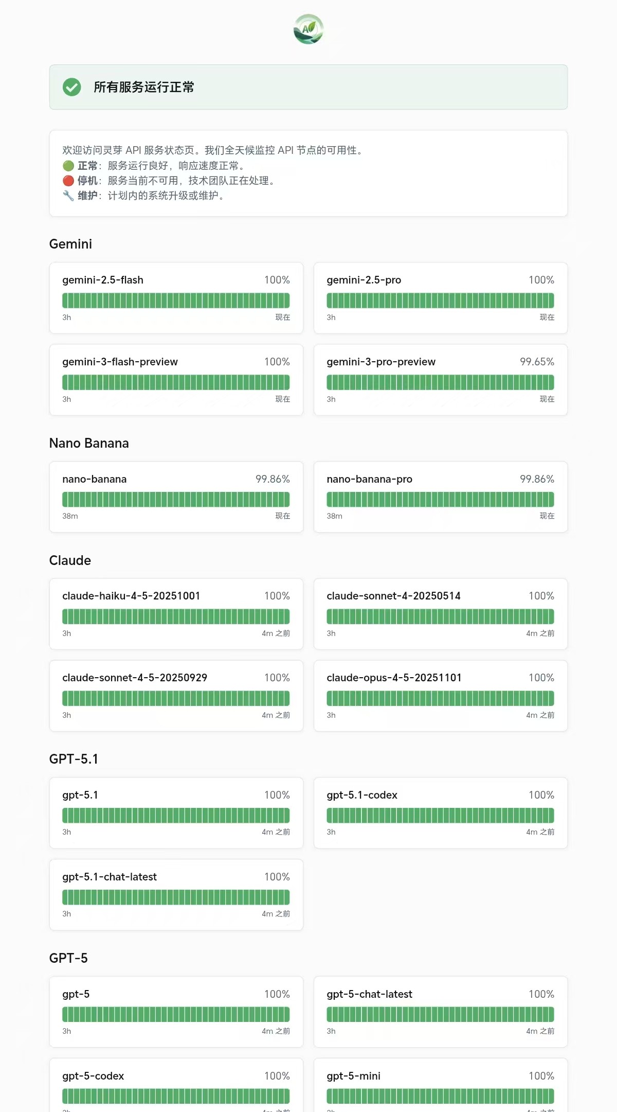This screenshot has width=617, height=1112.
Task: Click the Claude section heading
Action: (x=70, y=560)
